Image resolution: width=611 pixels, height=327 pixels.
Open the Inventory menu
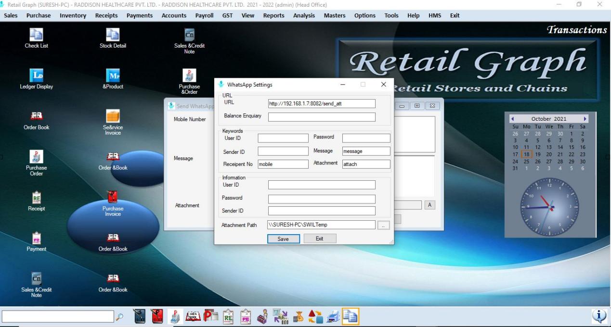pos(73,15)
